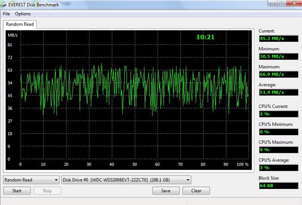The image size is (302, 205).
Task: Click the EVEREST Disk Benchmark title bar icon
Action: 4,5
